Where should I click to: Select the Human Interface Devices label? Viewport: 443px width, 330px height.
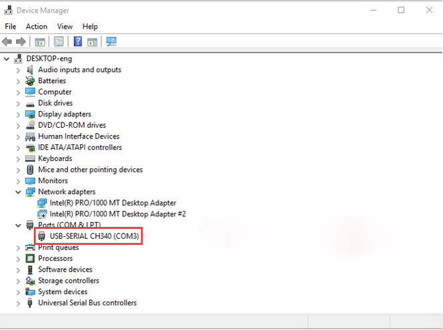79,136
